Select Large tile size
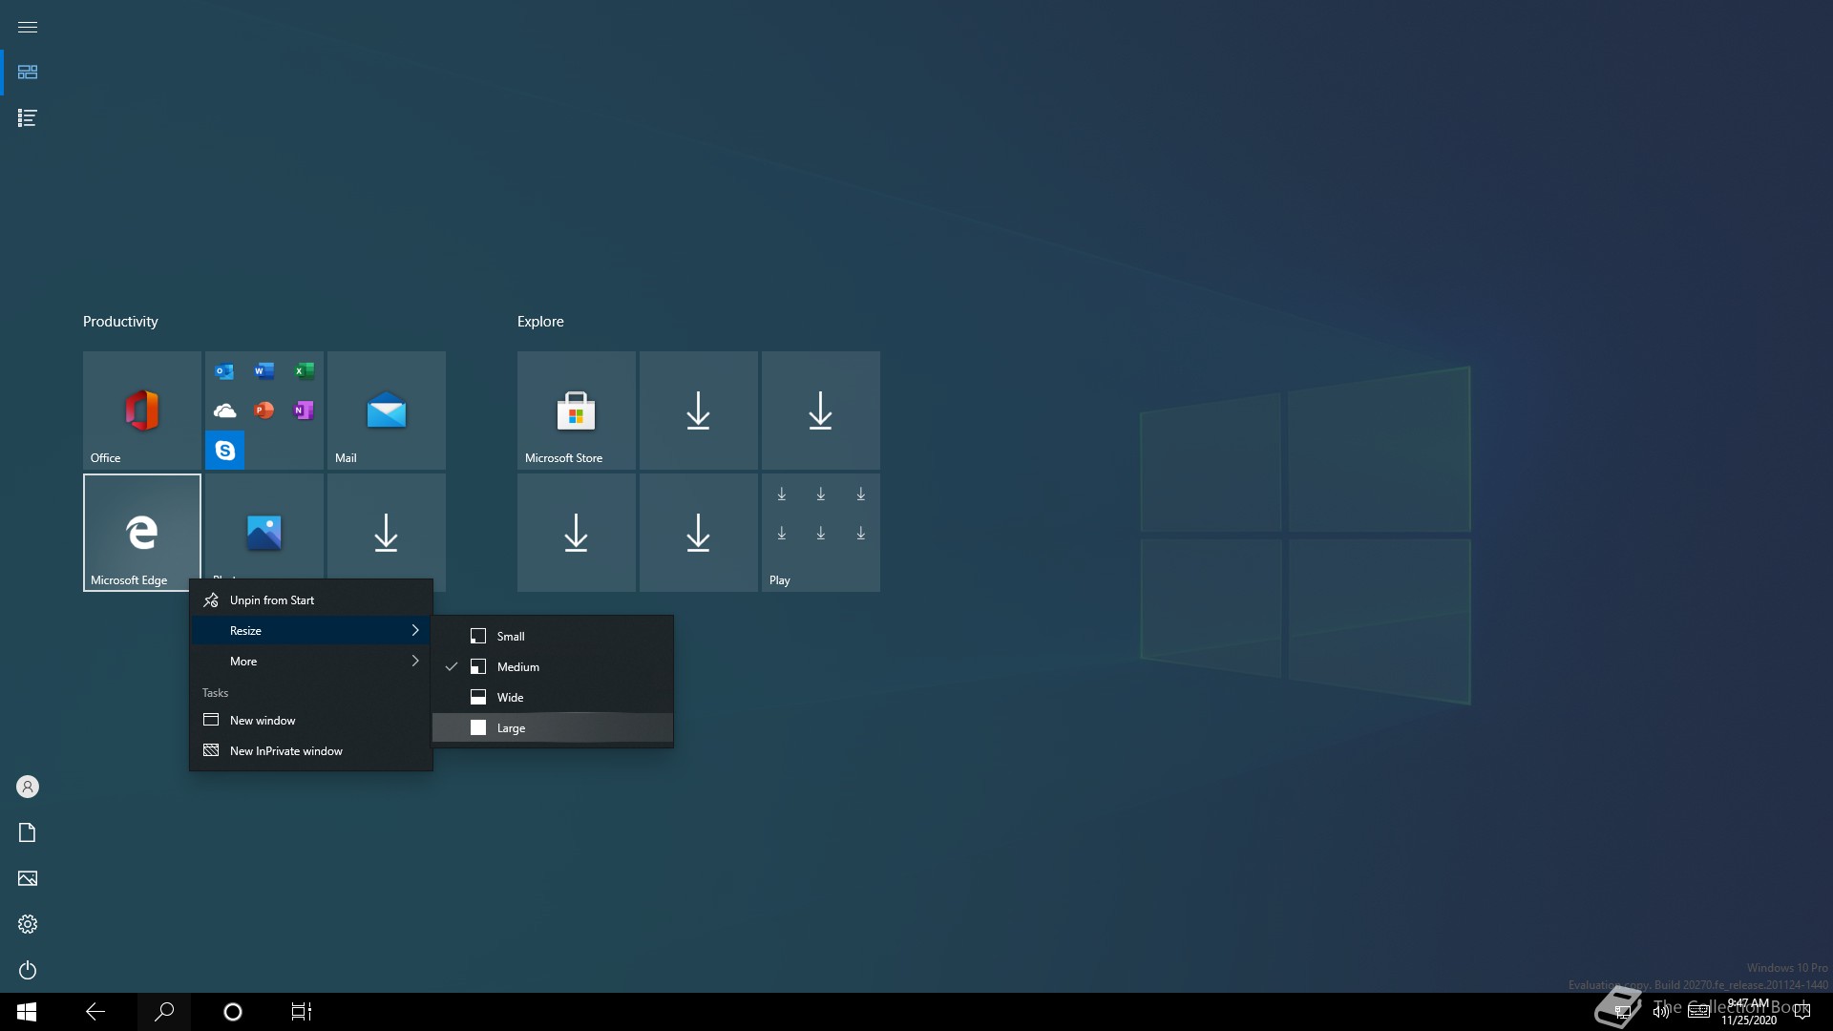Image resolution: width=1833 pixels, height=1031 pixels. pos(553,727)
